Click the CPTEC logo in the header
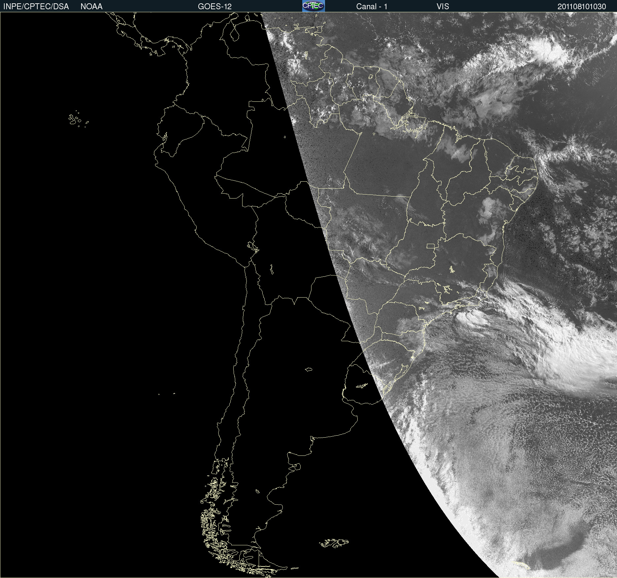This screenshot has width=617, height=578. click(x=313, y=6)
